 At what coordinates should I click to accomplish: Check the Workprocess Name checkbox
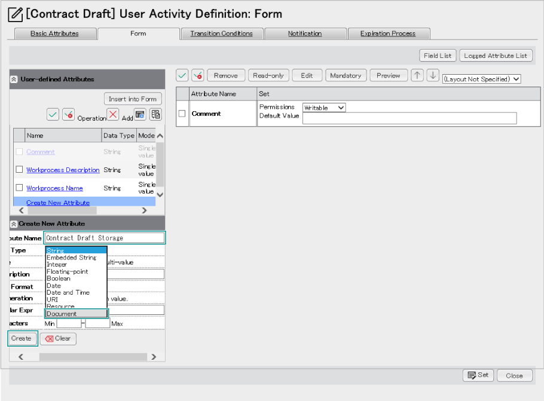click(x=19, y=188)
